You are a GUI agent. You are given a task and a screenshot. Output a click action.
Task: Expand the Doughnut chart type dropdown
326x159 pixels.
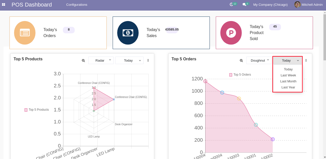pos(259,60)
